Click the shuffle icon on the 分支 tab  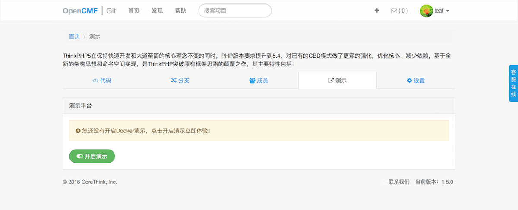(x=174, y=81)
